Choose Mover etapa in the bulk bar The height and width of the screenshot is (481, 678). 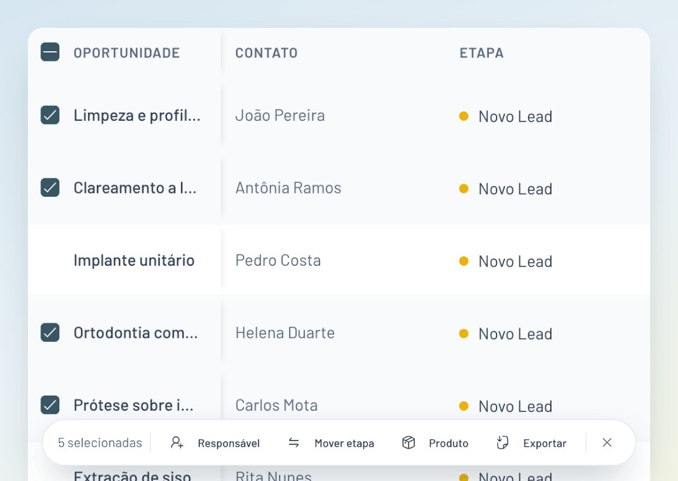(x=344, y=444)
